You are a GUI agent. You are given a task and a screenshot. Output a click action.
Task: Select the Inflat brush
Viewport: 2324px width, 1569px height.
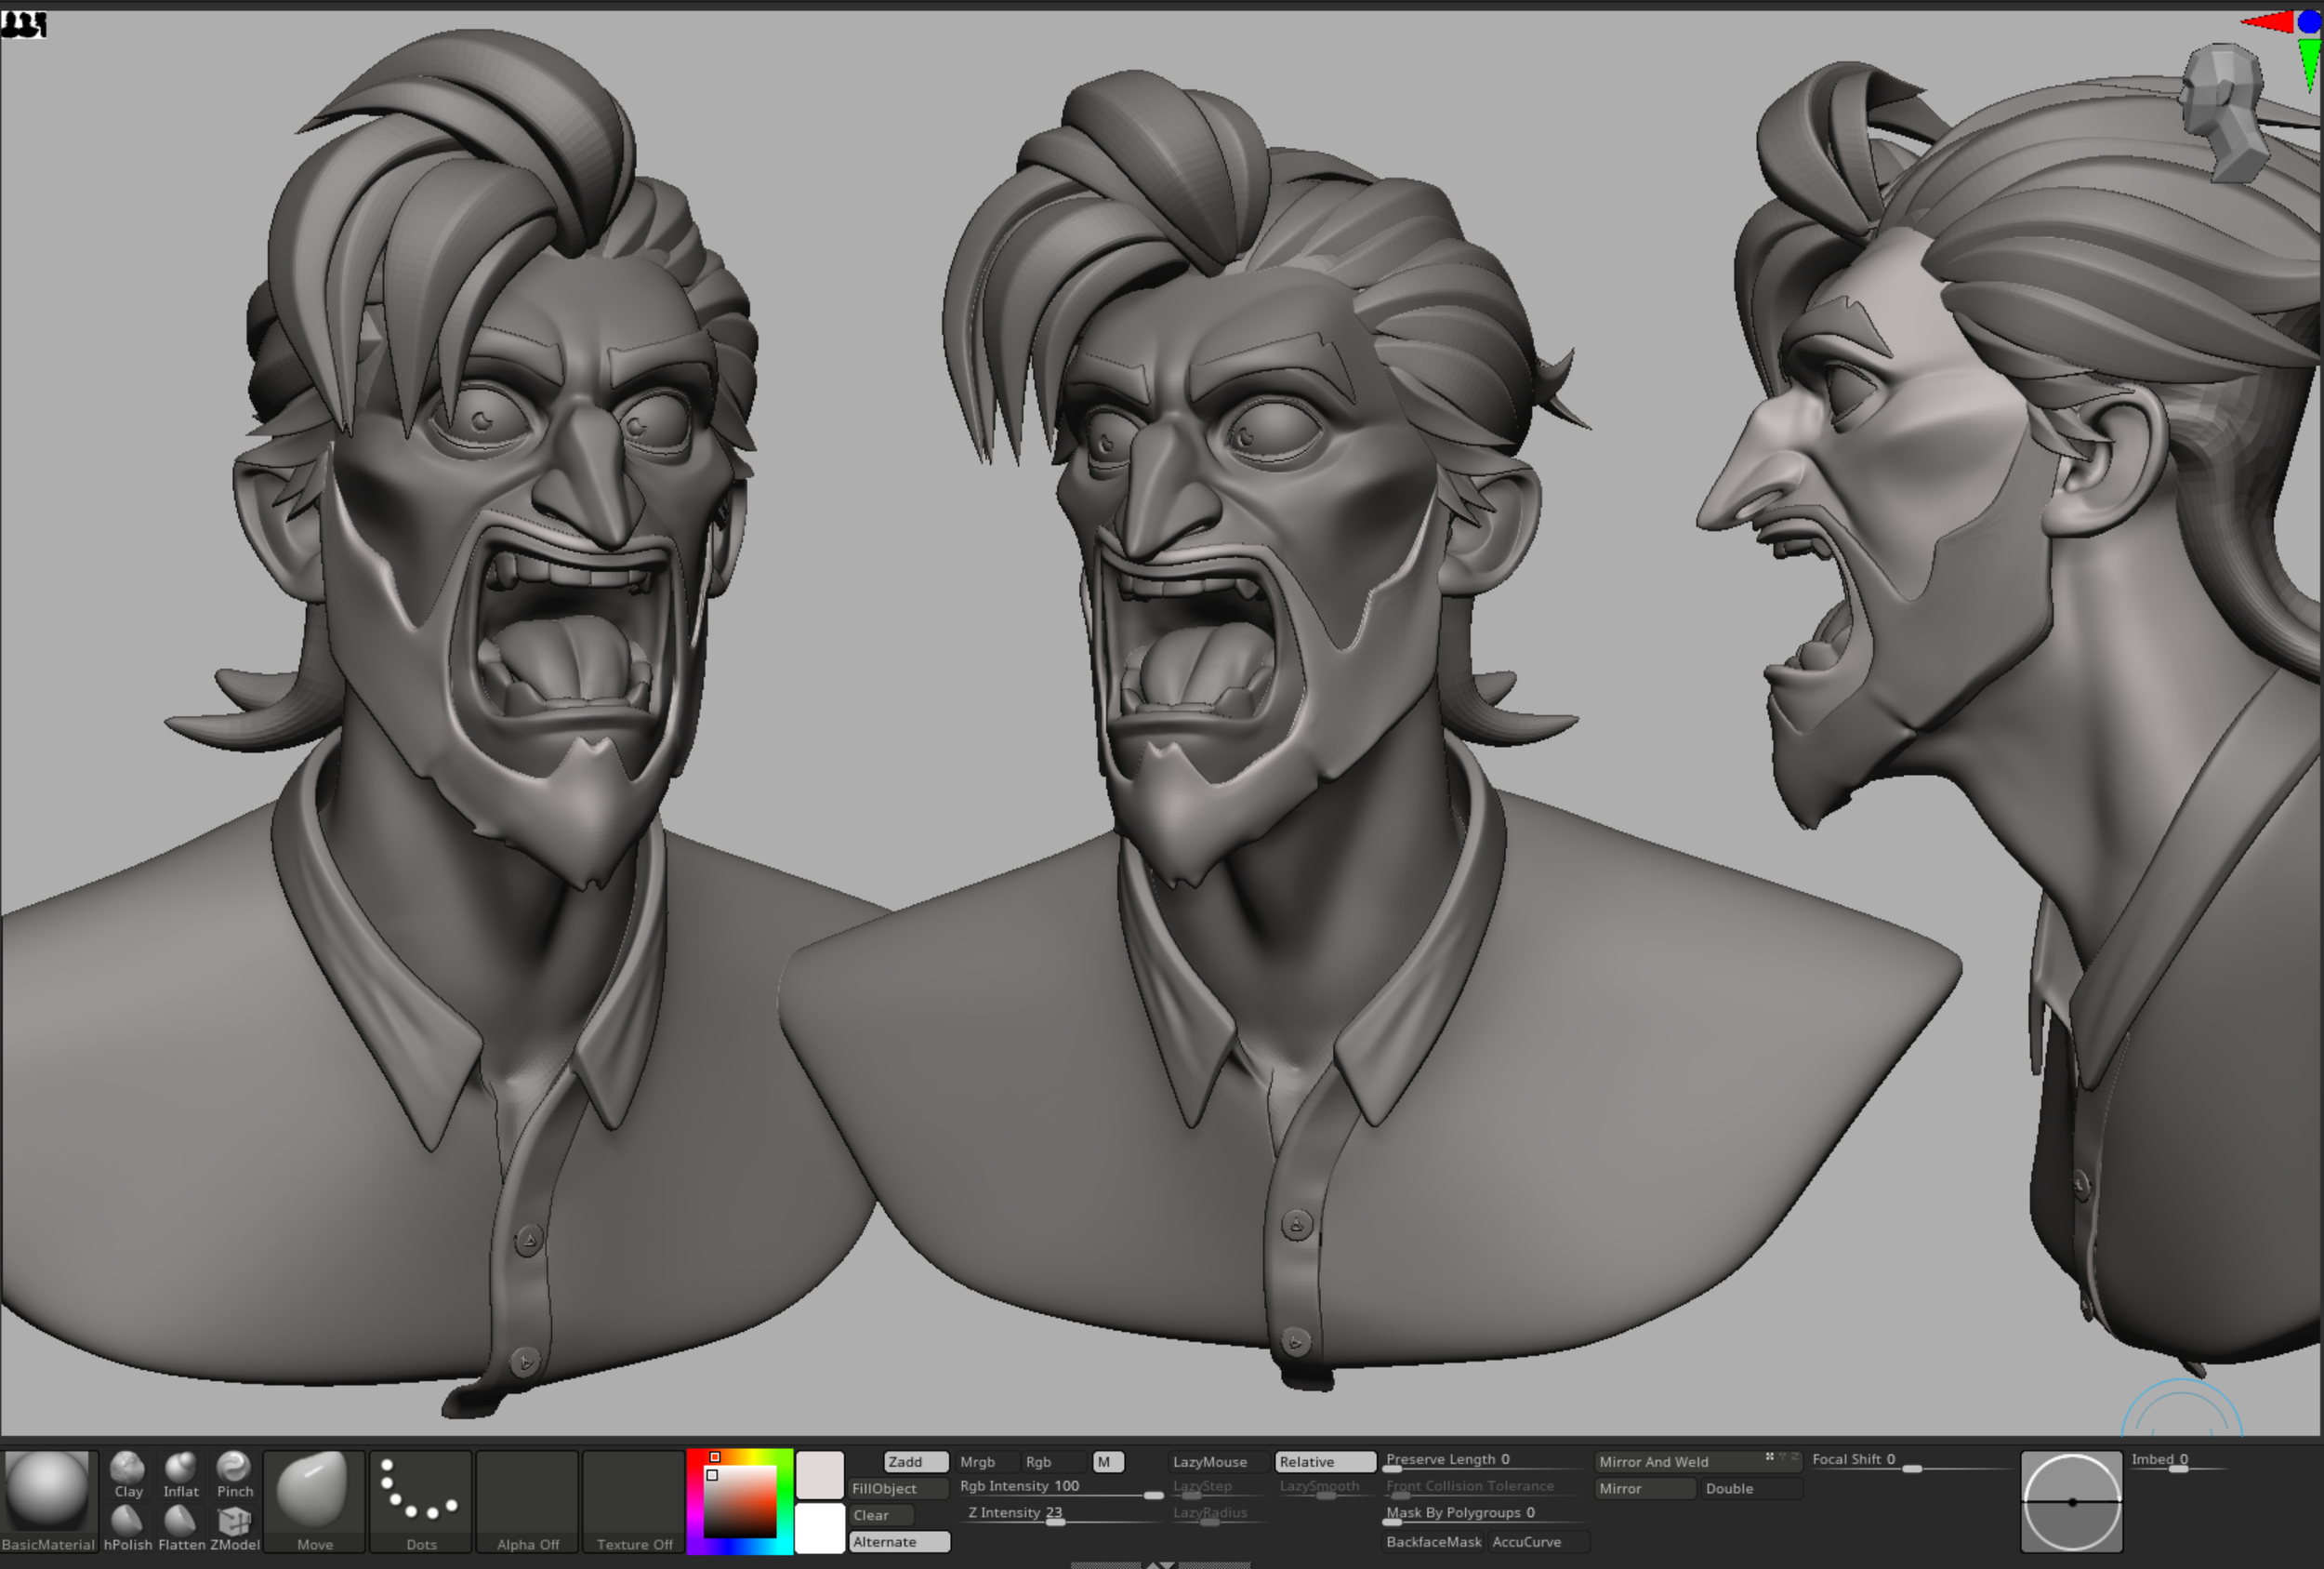[181, 1474]
